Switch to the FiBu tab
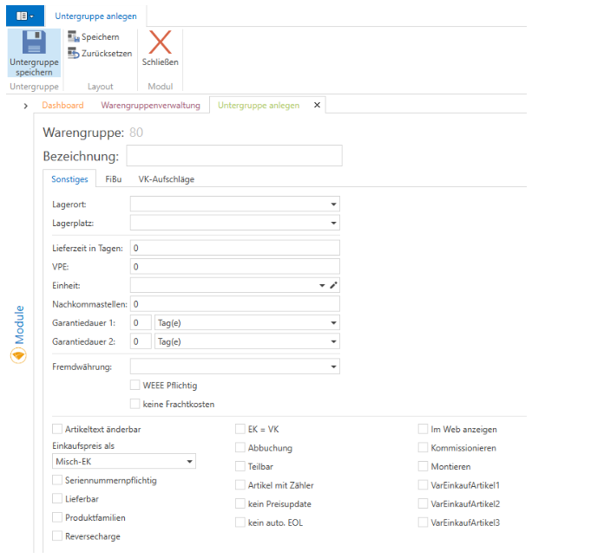The height and width of the screenshot is (558, 604). pyautogui.click(x=113, y=179)
